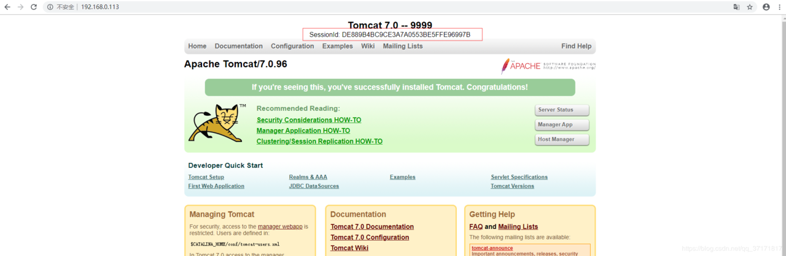
Task: Click the manager webapp link
Action: tap(280, 227)
